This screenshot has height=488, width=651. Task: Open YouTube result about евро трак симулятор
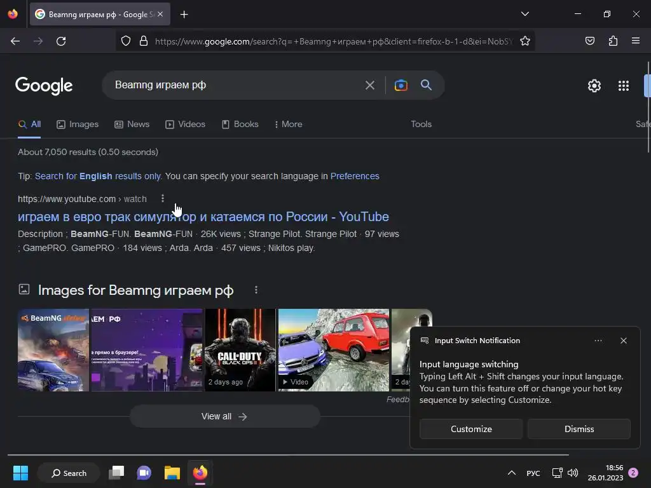203,217
